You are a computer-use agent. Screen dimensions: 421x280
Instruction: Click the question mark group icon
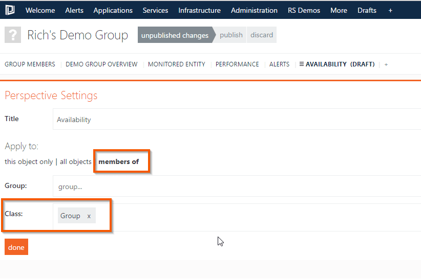point(13,35)
